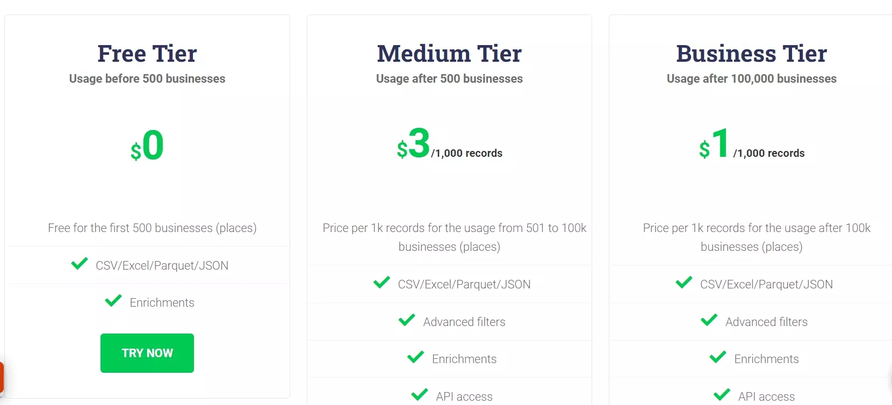
Task: Select the Medium Tier heading
Action: pyautogui.click(x=449, y=54)
